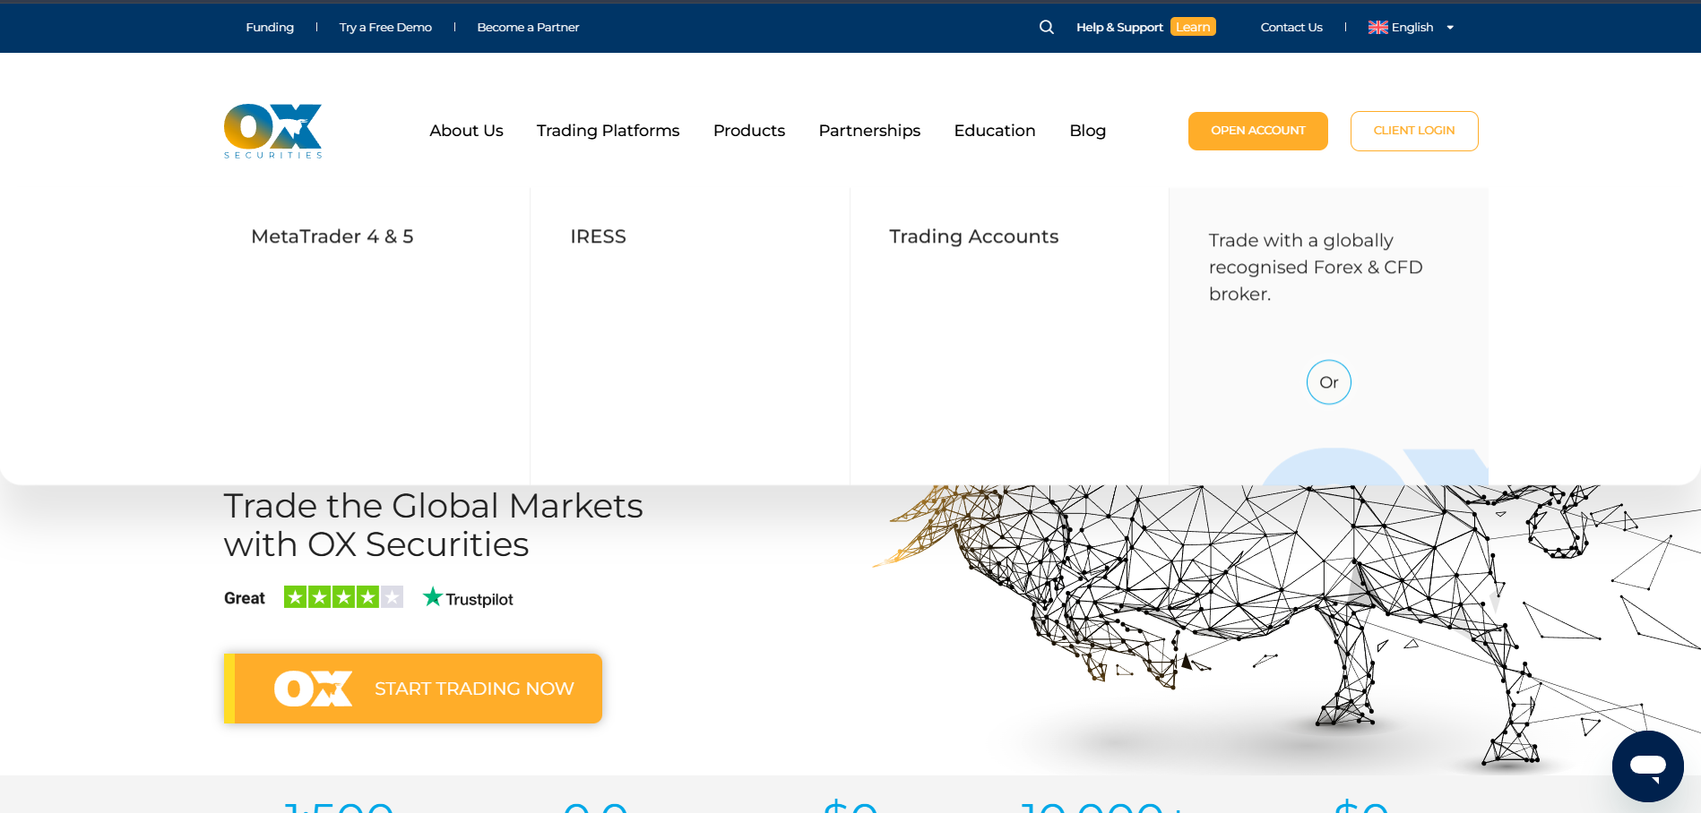The width and height of the screenshot is (1701, 813).
Task: Go to Become a Partner
Action: click(528, 27)
